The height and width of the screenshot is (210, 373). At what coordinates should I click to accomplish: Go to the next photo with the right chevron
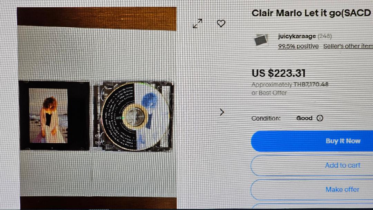click(222, 112)
